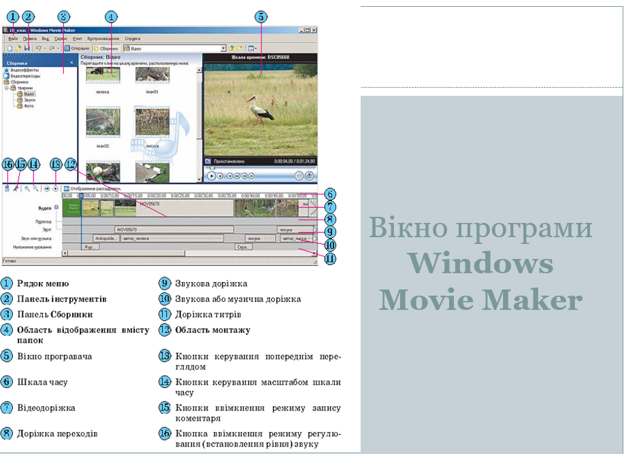
Task: Open the Справка menu
Action: click(133, 39)
